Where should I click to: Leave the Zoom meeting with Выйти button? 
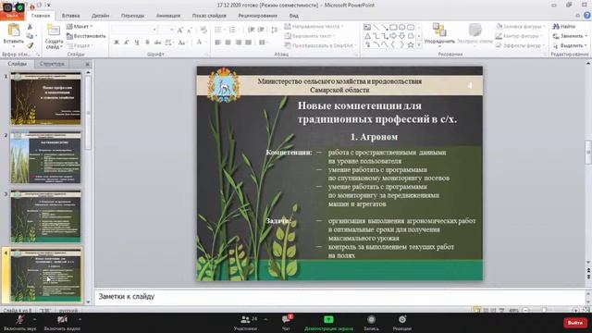tap(575, 323)
